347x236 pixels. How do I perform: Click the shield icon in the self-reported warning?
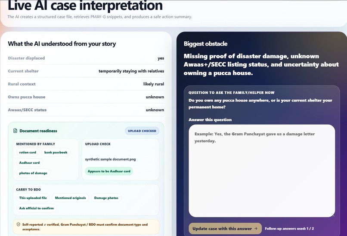(19, 224)
